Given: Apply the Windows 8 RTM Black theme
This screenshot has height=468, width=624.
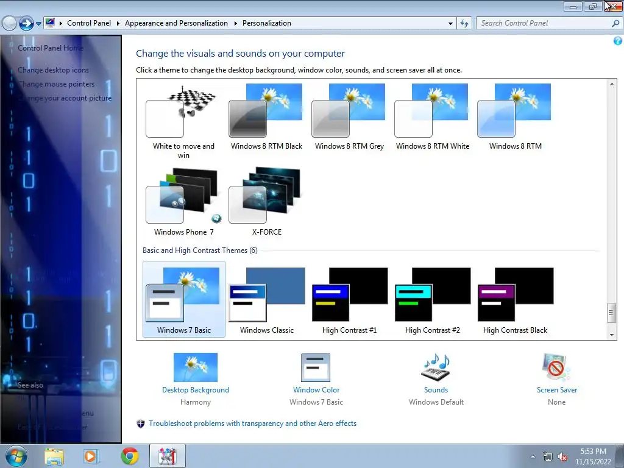Looking at the screenshot, I should (x=266, y=117).
